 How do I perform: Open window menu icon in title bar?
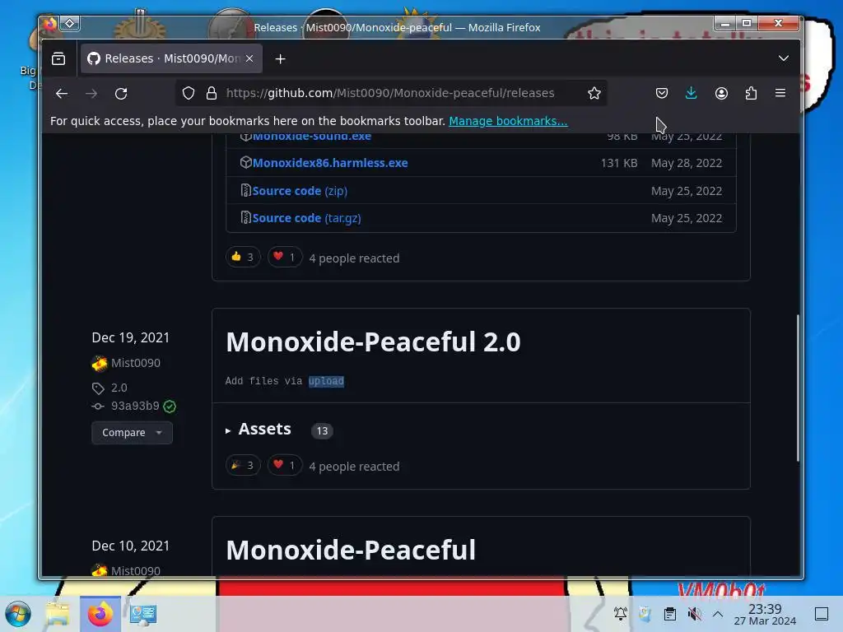50,24
